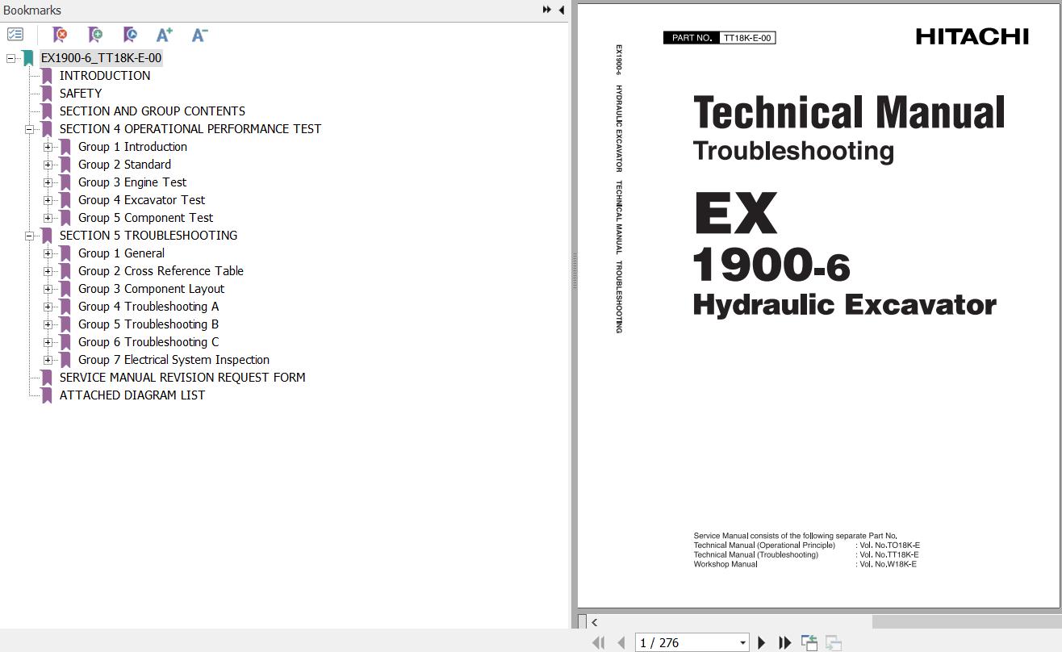Open the SAFETY bookmark

coord(81,94)
